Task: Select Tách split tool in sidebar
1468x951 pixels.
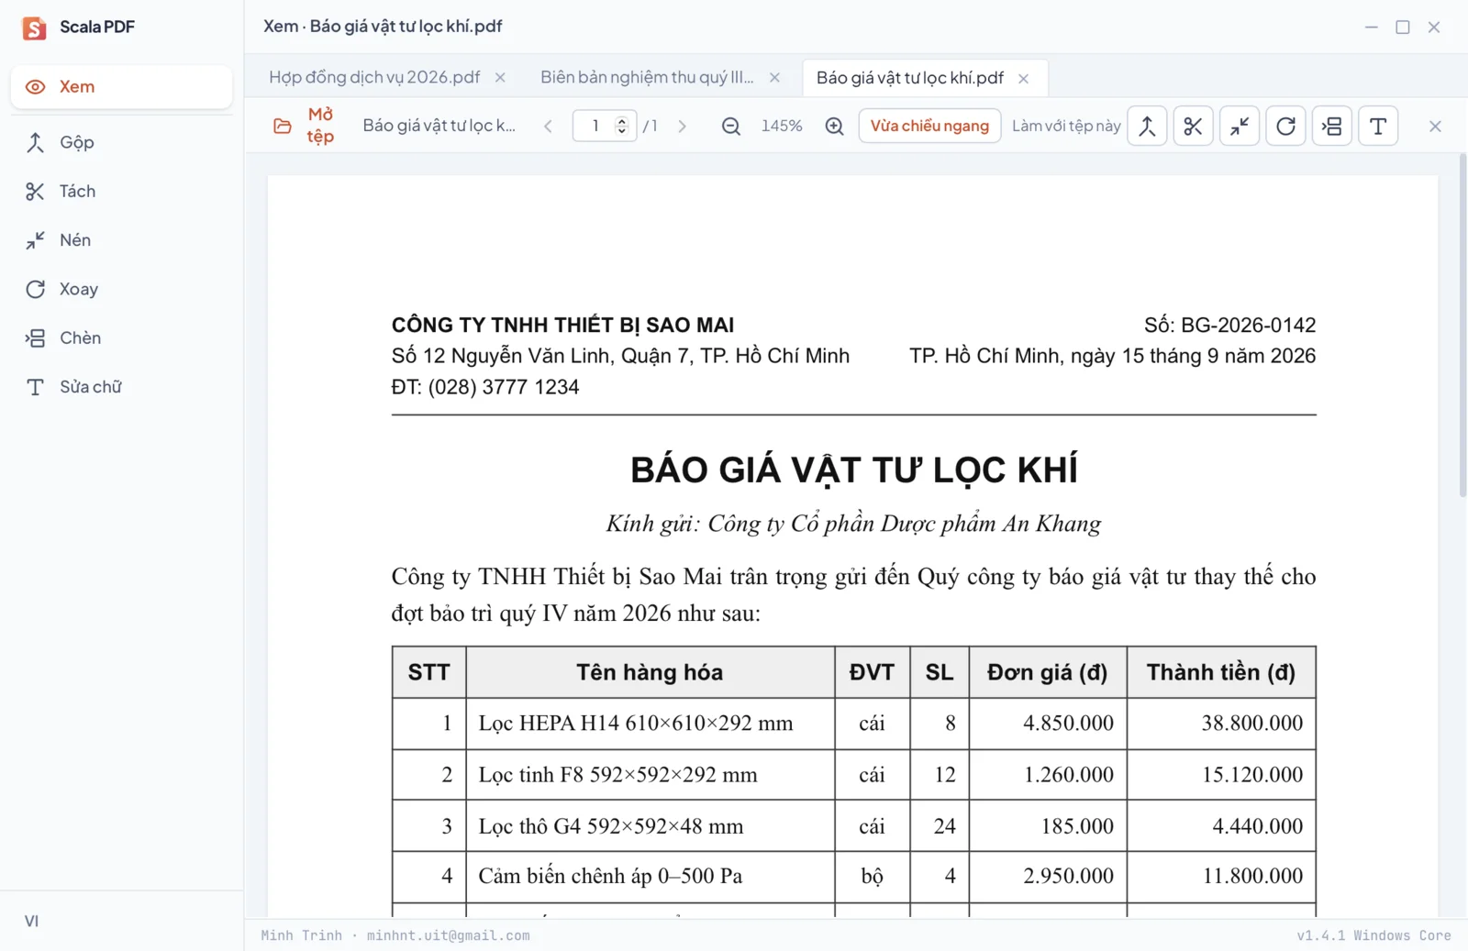Action: click(x=121, y=191)
